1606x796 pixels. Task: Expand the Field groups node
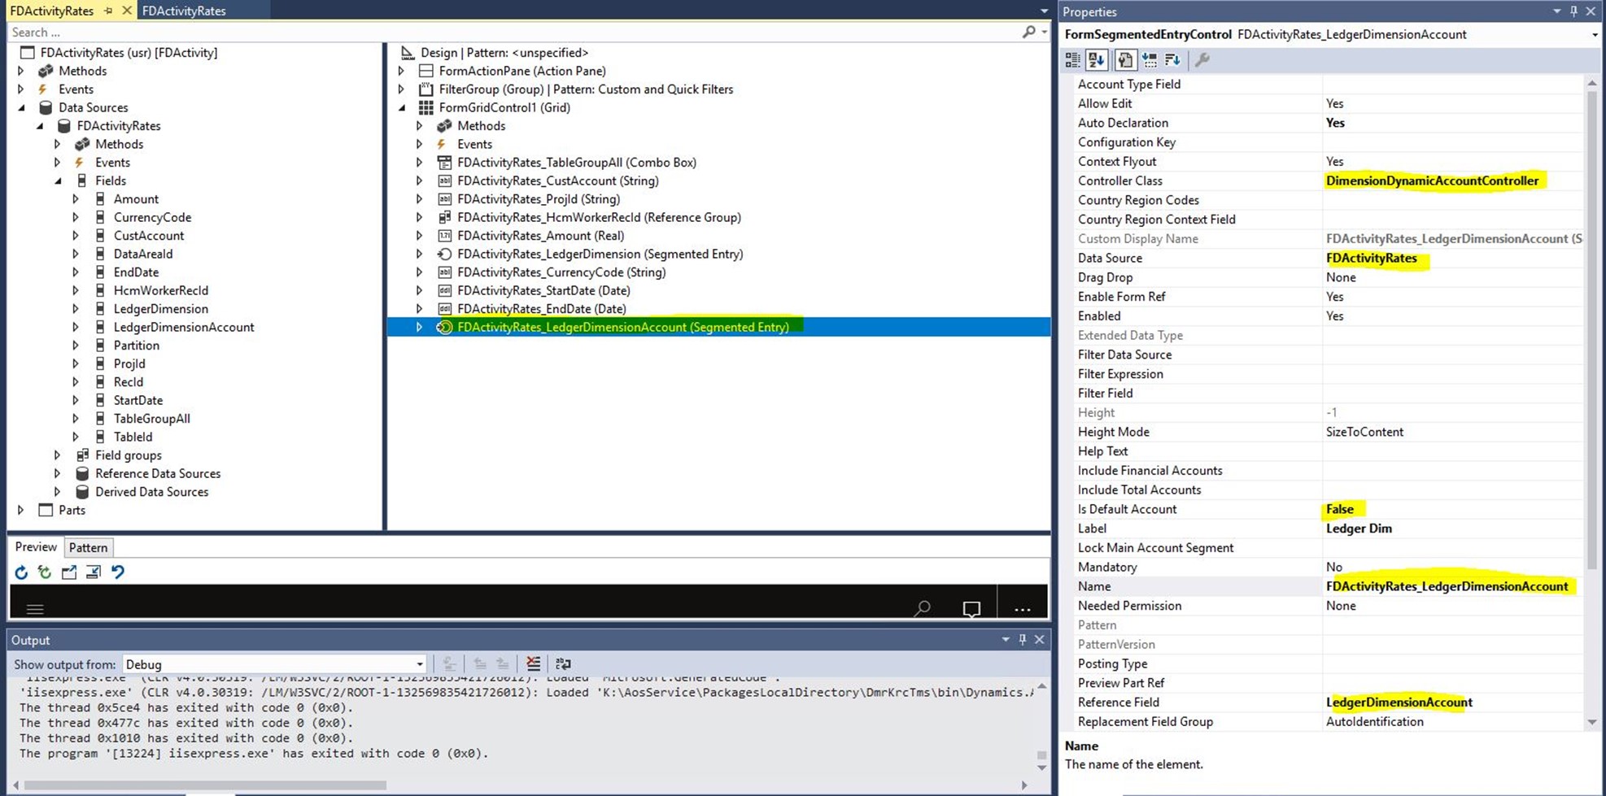58,455
